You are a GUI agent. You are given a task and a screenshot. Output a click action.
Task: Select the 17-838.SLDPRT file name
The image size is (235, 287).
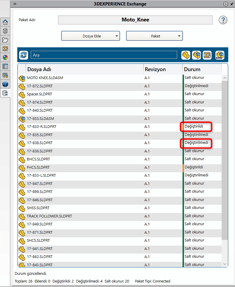coord(39,143)
